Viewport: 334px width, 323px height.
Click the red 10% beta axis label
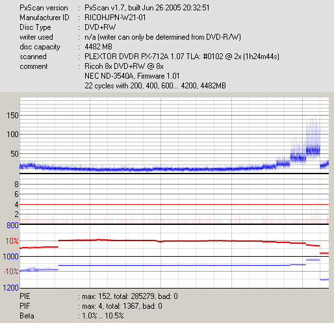(x=12, y=241)
